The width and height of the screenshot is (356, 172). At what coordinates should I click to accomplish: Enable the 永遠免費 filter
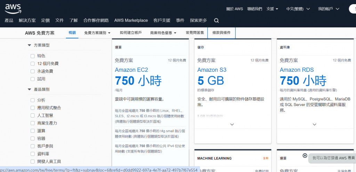(33, 71)
